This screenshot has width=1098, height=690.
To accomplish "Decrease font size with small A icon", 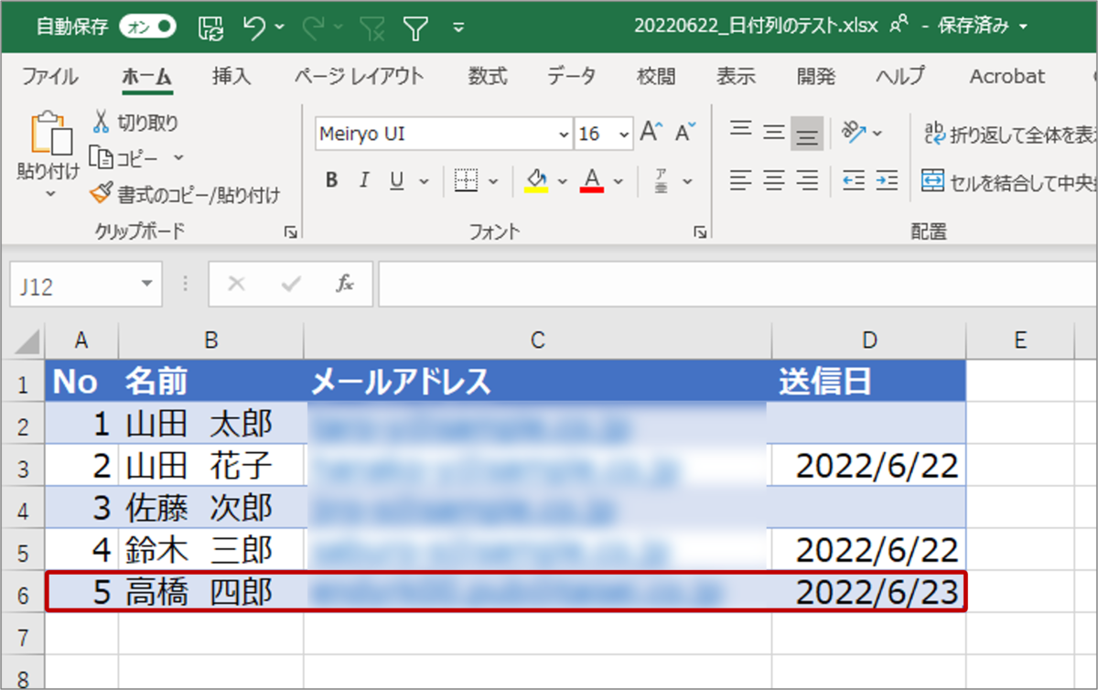I will pyautogui.click(x=685, y=133).
